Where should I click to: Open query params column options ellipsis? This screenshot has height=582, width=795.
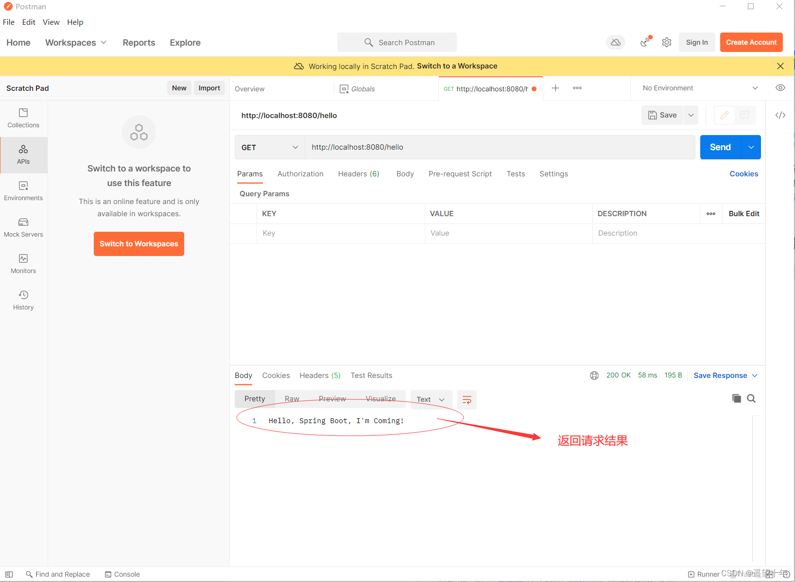[711, 214]
